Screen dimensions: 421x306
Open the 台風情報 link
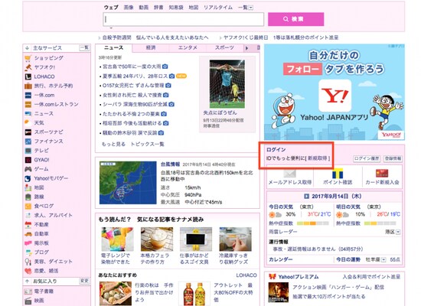pos(170,164)
